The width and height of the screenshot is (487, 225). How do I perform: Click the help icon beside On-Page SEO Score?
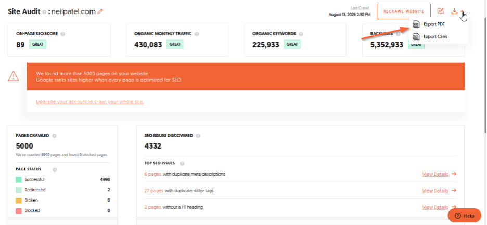(63, 34)
